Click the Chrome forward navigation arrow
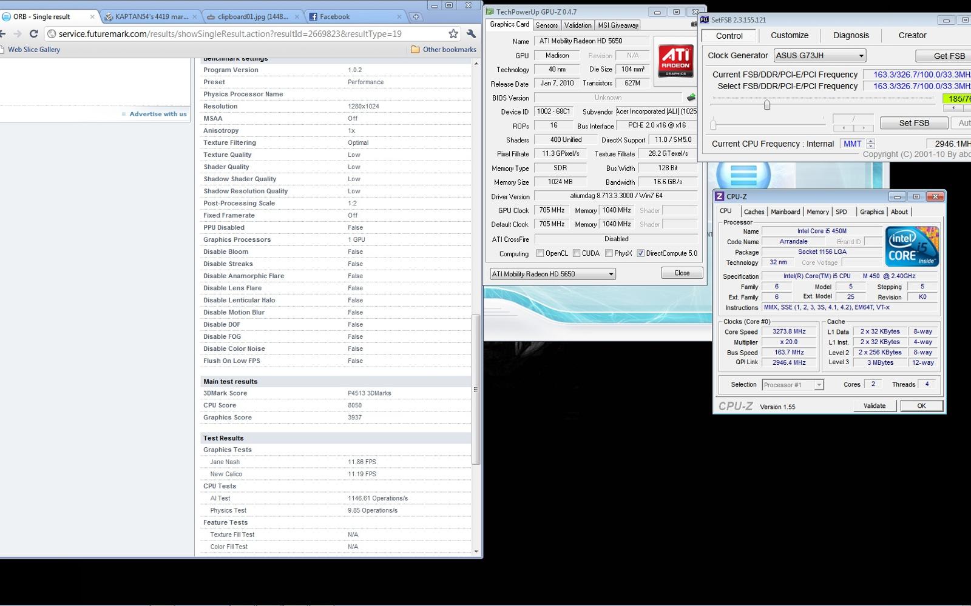Image resolution: width=971 pixels, height=606 pixels. coord(17,34)
